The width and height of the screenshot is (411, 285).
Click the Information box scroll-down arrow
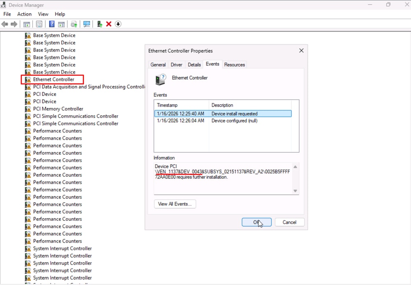295,190
